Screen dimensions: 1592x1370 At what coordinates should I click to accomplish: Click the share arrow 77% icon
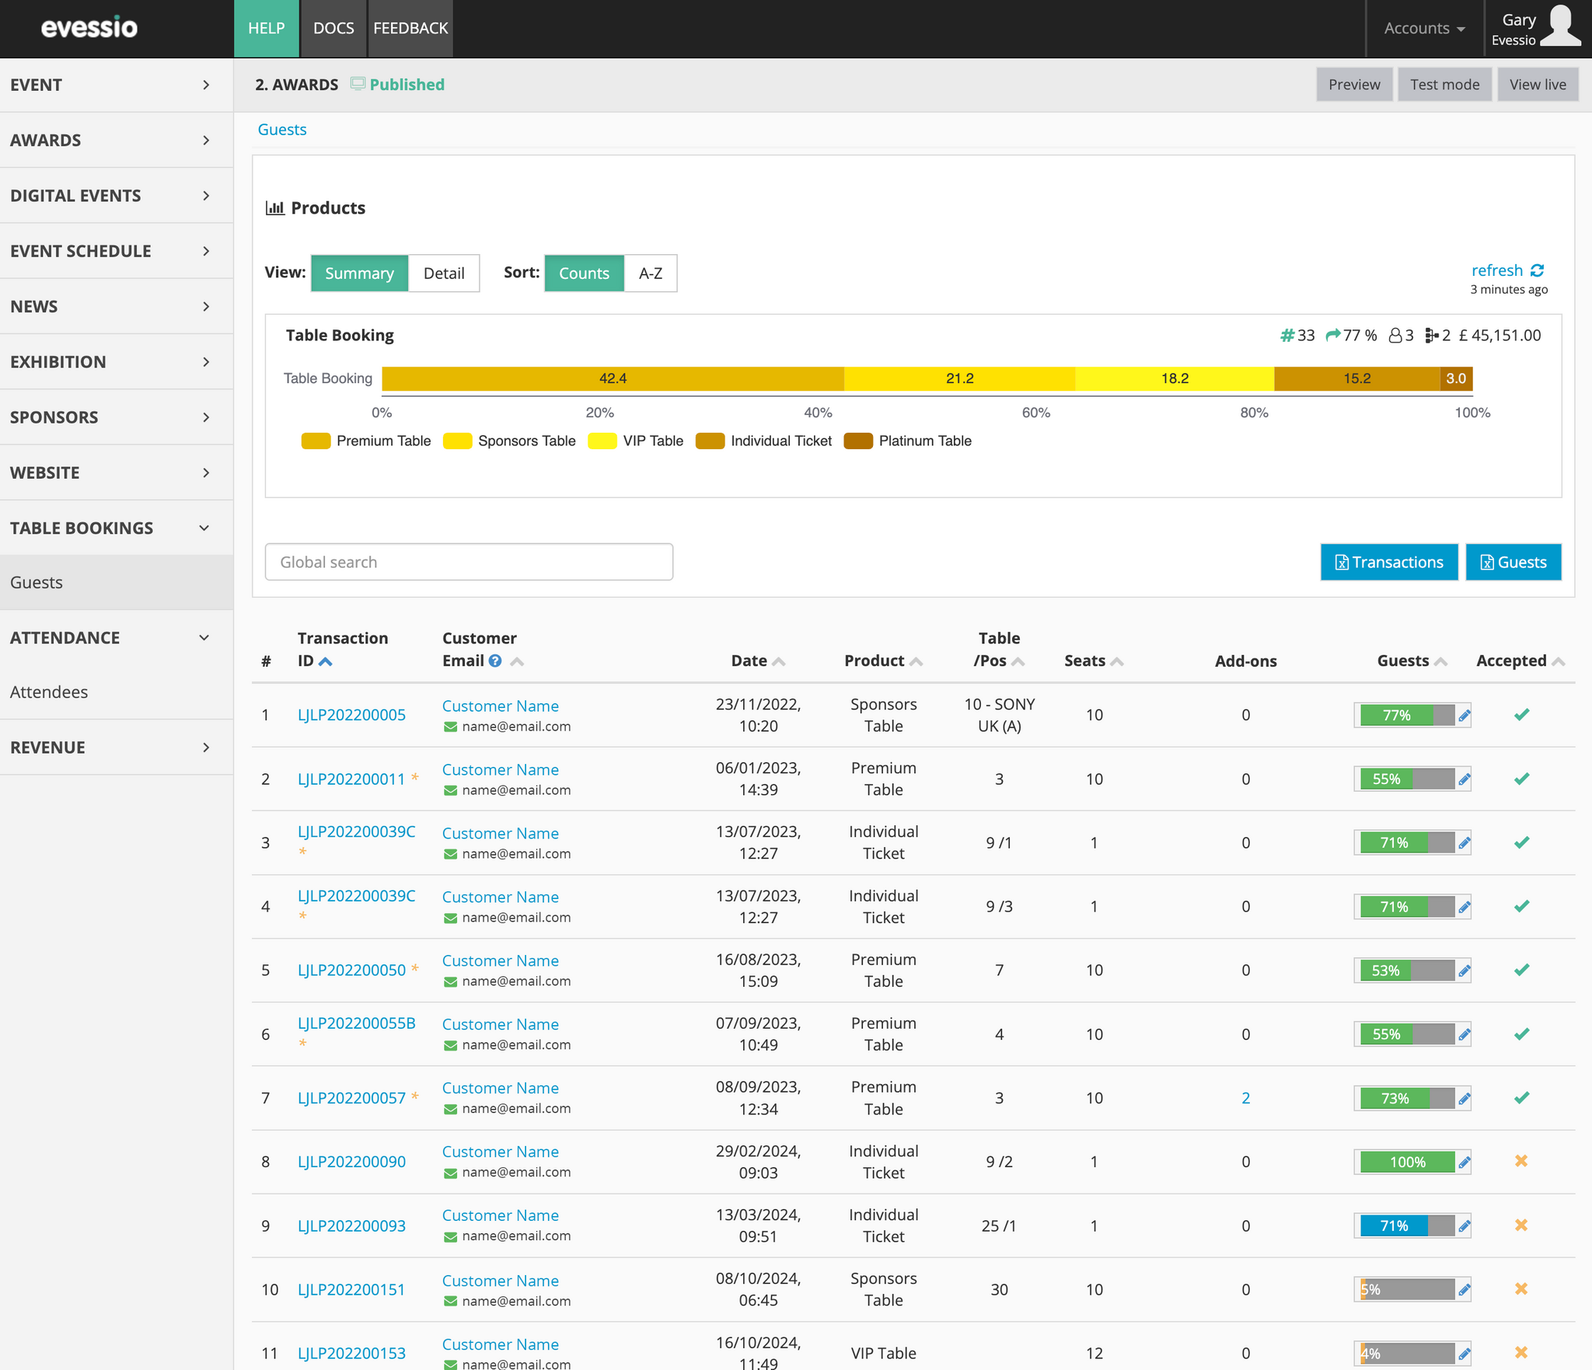pyautogui.click(x=1333, y=335)
